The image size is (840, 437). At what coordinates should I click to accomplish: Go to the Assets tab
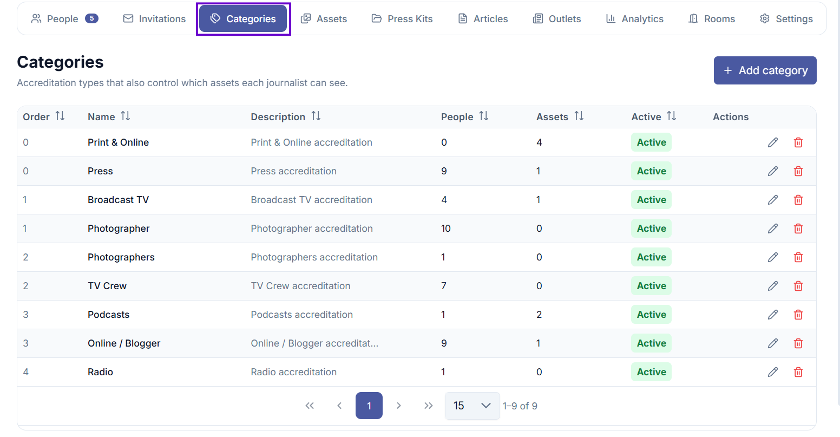(324, 19)
